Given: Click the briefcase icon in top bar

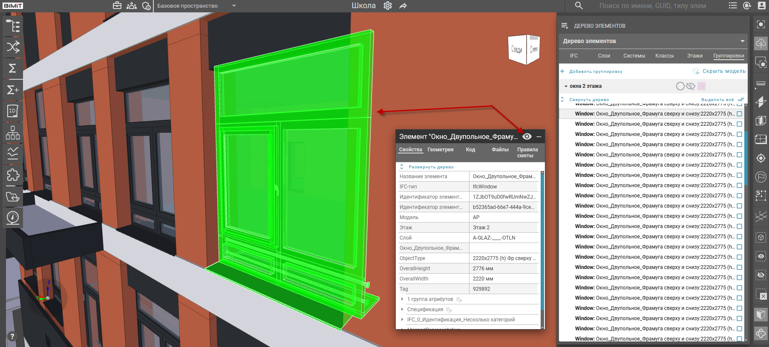Looking at the screenshot, I should [x=117, y=6].
